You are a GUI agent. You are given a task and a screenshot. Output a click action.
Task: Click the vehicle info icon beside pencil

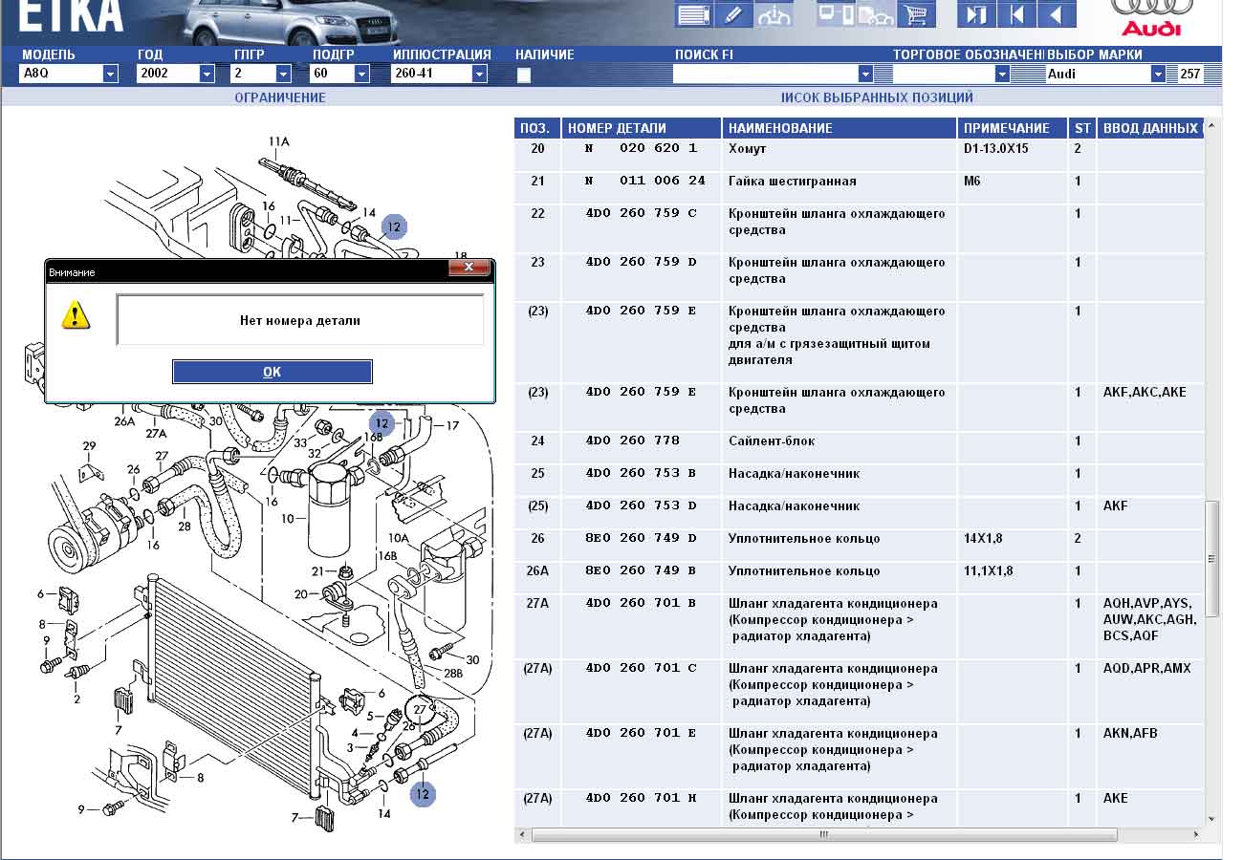coord(774,14)
